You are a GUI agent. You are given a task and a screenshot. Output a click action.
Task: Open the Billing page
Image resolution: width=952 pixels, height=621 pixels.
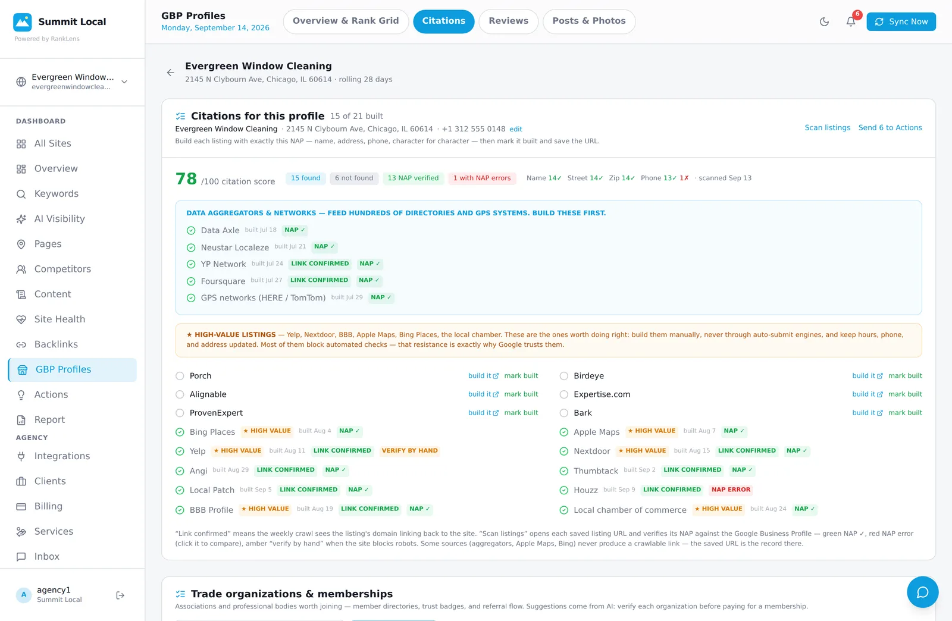[x=73, y=506]
